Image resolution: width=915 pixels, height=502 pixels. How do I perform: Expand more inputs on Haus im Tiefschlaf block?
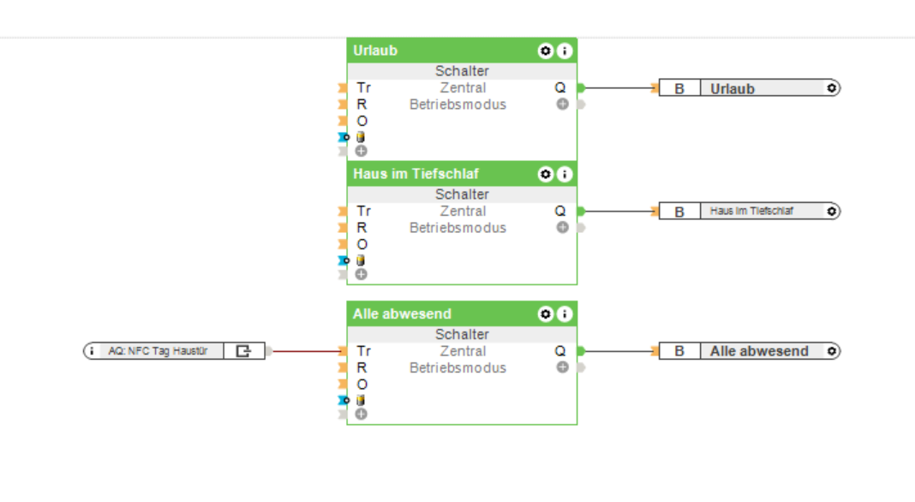point(362,274)
